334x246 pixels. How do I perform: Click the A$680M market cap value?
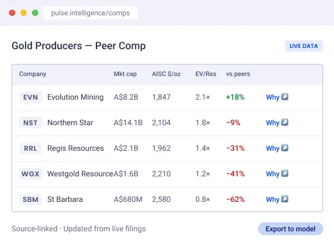128,199
